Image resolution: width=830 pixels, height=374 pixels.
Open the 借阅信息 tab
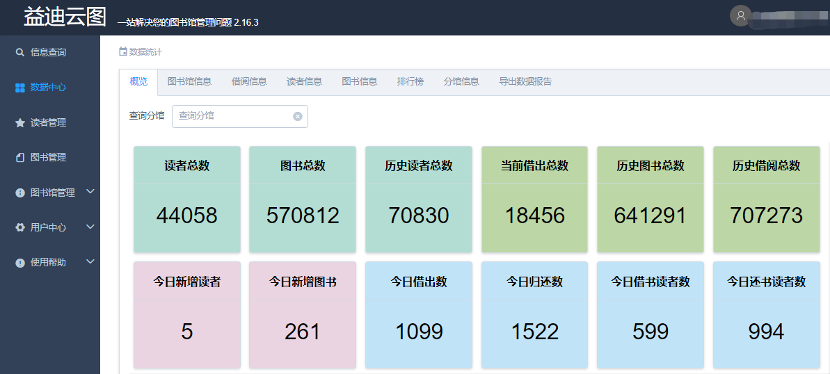point(249,81)
